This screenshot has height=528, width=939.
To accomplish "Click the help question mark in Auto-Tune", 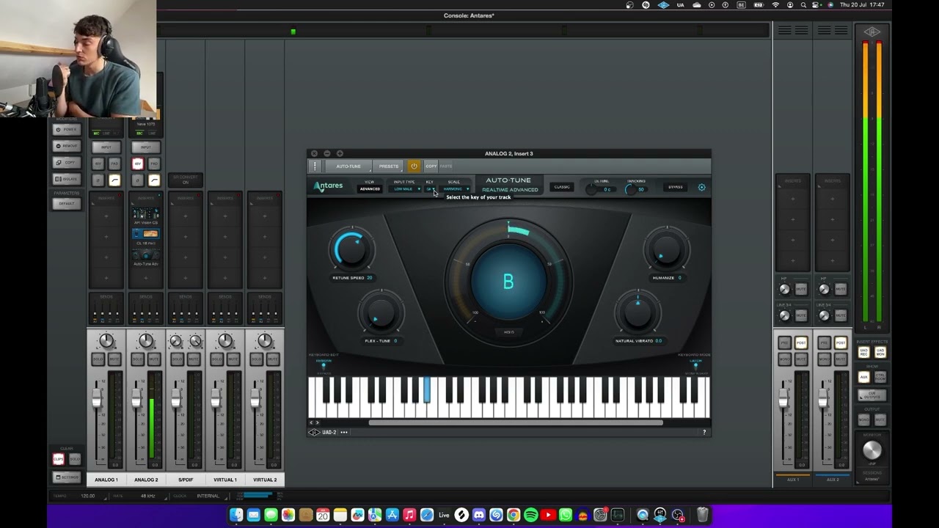I will point(704,432).
